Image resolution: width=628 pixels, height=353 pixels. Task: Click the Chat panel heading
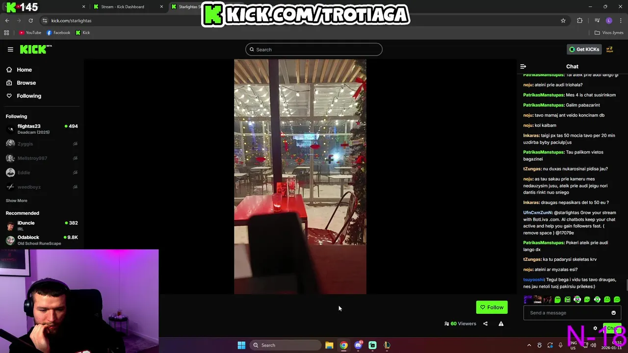572,66
